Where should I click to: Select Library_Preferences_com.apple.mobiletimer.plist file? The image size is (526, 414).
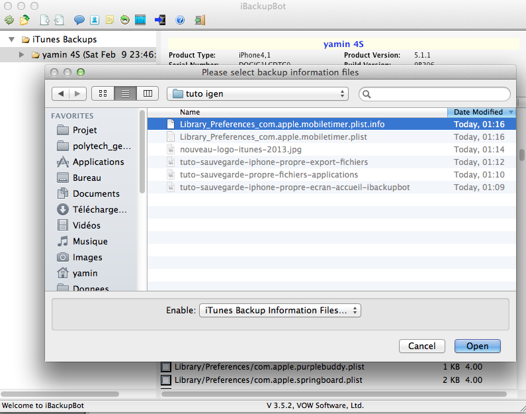pyautogui.click(x=331, y=137)
